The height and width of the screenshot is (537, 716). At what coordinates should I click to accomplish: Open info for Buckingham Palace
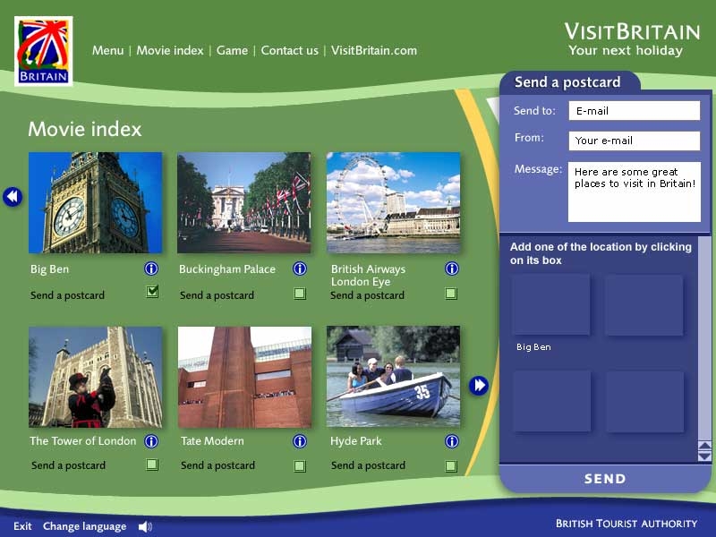click(300, 268)
